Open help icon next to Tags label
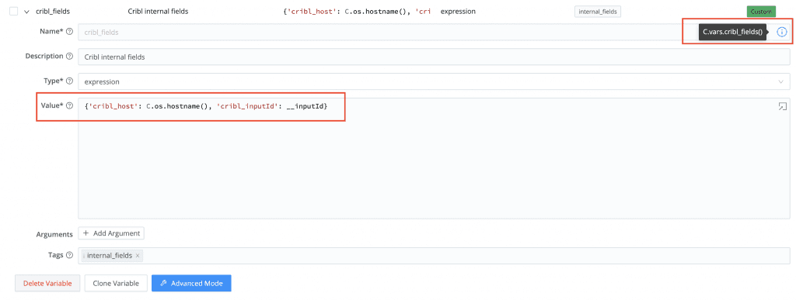Viewport: 796px width, 300px height. pos(69,256)
